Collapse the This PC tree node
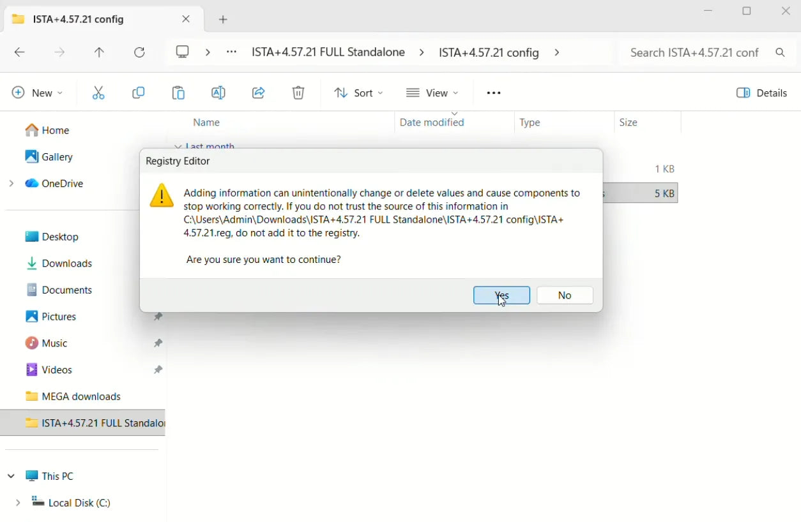 (x=11, y=476)
